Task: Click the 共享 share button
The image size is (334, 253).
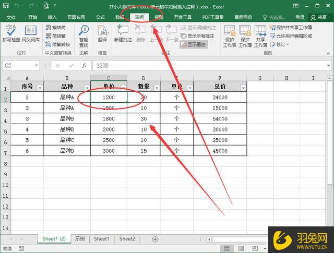Action: point(318,17)
